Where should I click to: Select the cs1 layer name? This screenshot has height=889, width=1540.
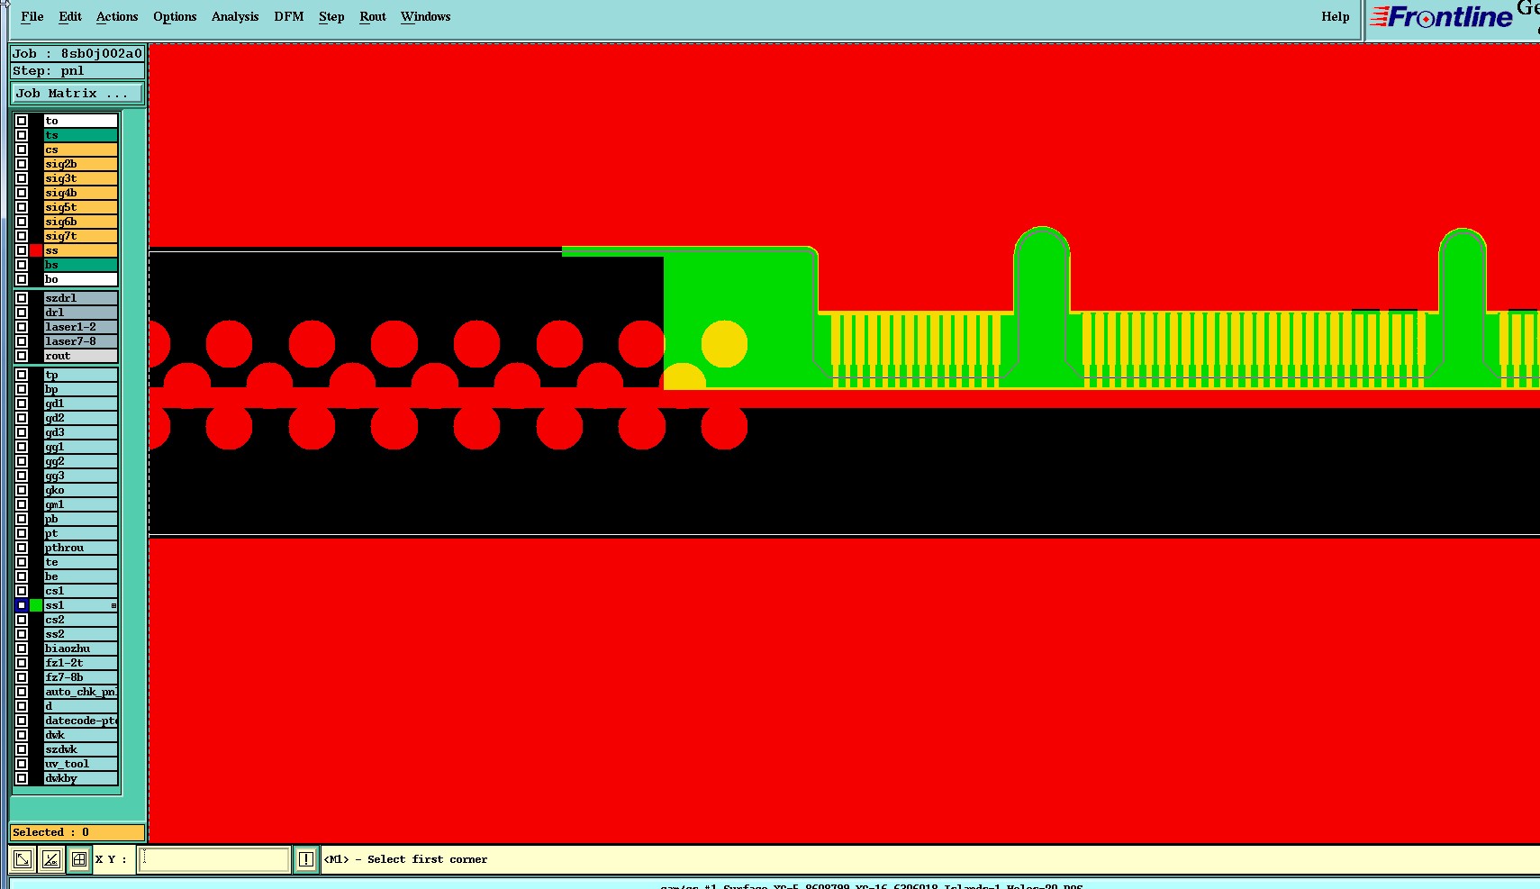pyautogui.click(x=81, y=591)
